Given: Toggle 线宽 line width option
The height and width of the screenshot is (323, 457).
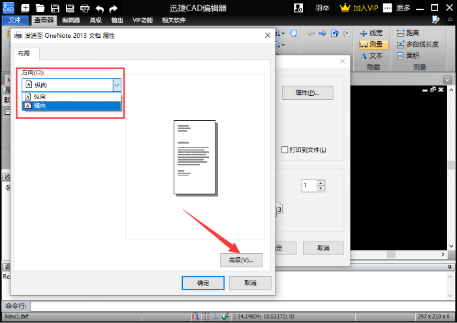Looking at the screenshot, I should (371, 33).
